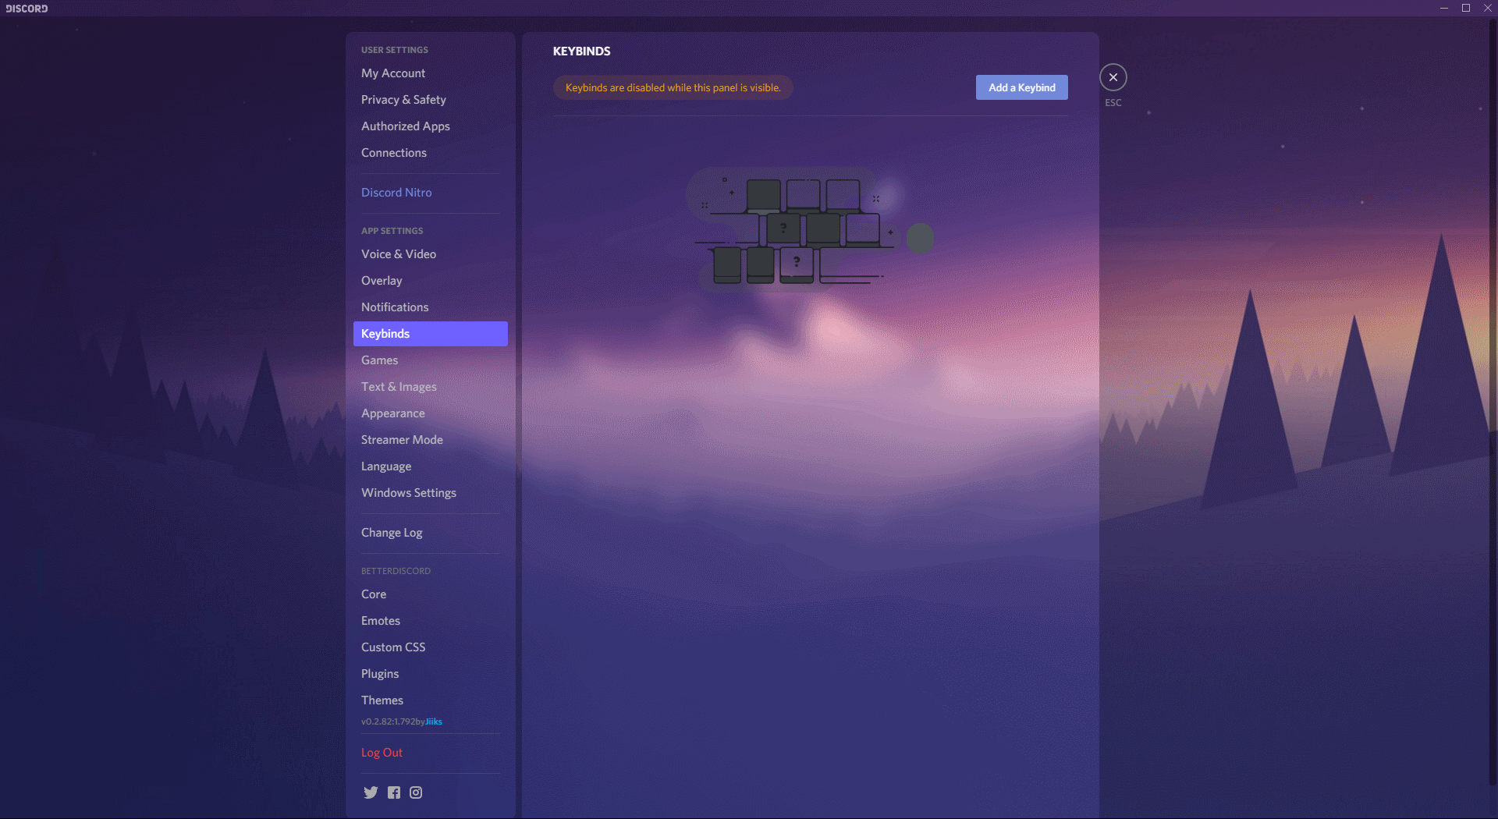Click the Add a Keybind button
This screenshot has height=819, width=1498.
[1021, 87]
